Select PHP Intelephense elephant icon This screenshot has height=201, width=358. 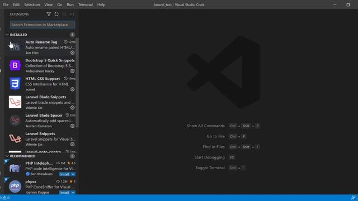(15, 168)
